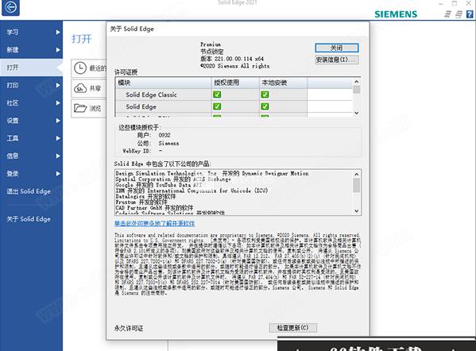Click the recent documents clock icon

[x=80, y=68]
